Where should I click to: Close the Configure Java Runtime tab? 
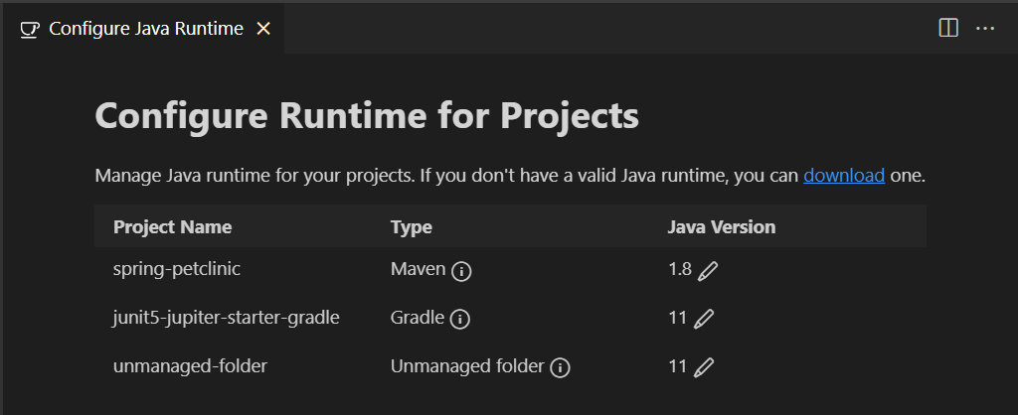(x=263, y=29)
